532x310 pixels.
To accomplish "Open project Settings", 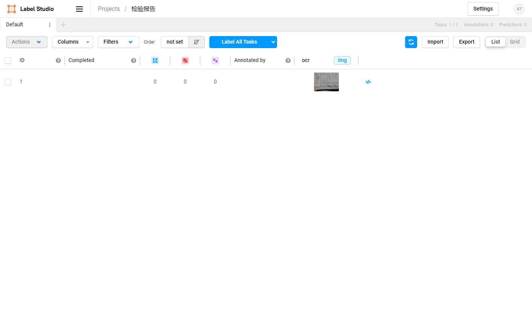I will pyautogui.click(x=483, y=9).
